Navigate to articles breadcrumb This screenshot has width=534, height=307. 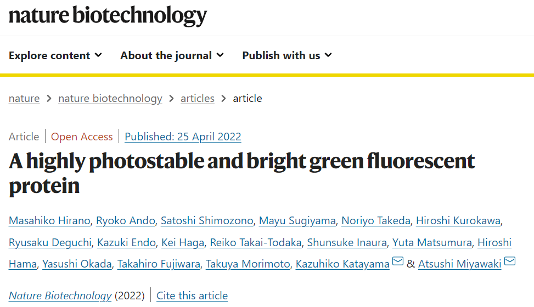pyautogui.click(x=198, y=98)
